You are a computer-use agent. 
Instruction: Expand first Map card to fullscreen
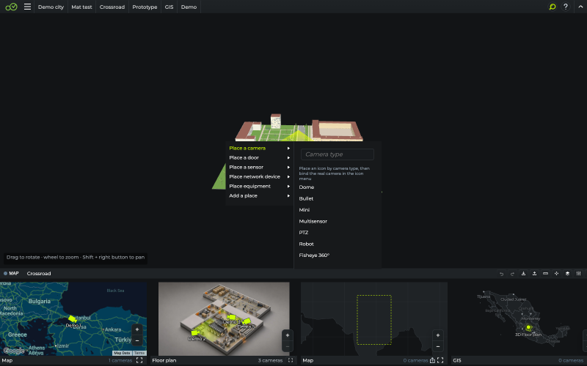point(139,360)
